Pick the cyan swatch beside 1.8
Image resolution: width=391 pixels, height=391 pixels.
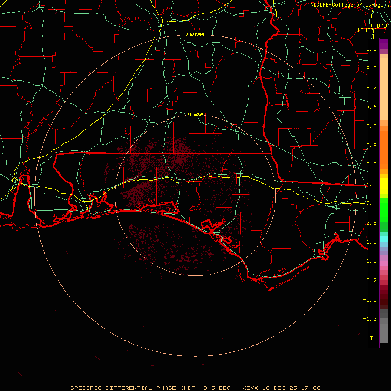(x=384, y=239)
